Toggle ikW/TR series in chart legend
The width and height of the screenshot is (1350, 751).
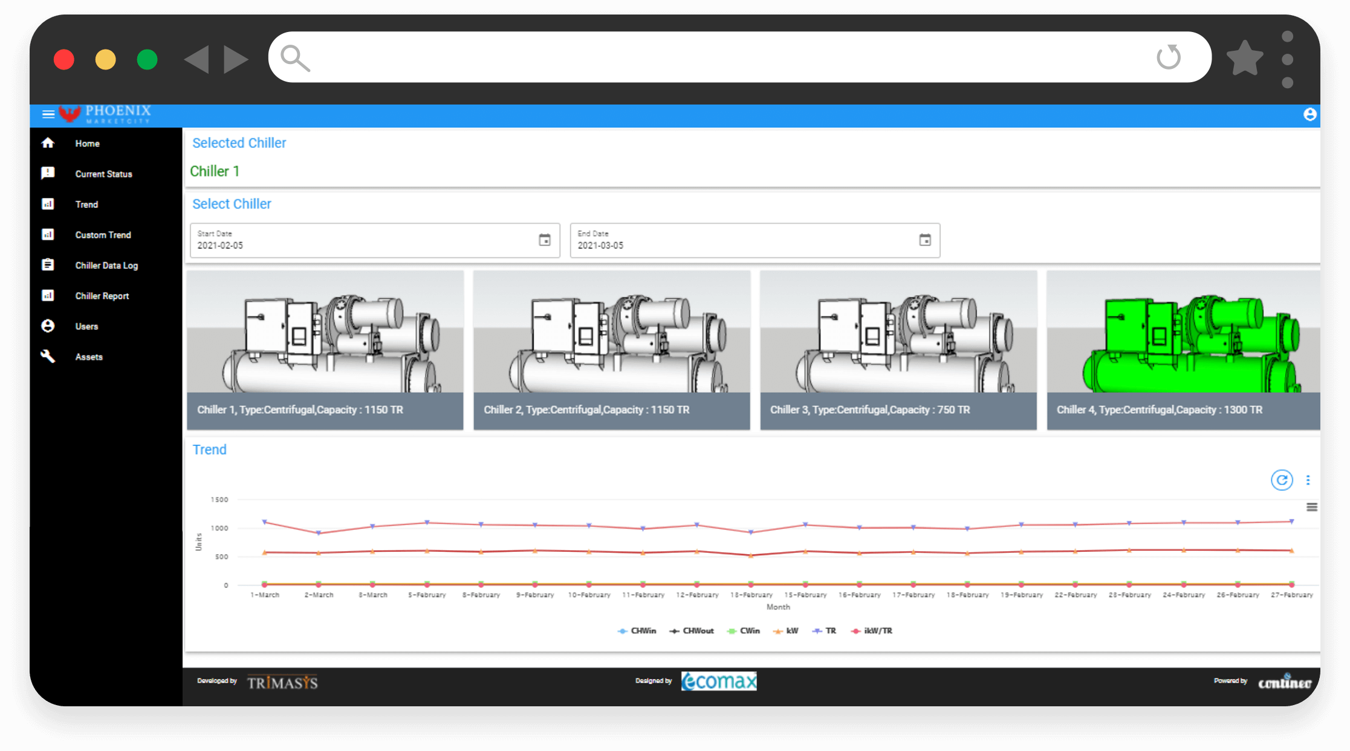pos(871,631)
